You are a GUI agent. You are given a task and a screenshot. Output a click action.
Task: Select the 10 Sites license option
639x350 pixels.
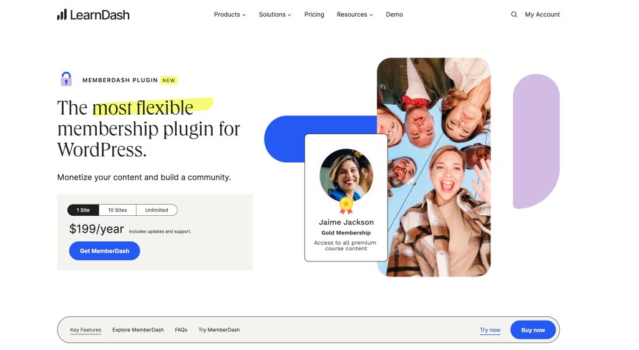[117, 210]
